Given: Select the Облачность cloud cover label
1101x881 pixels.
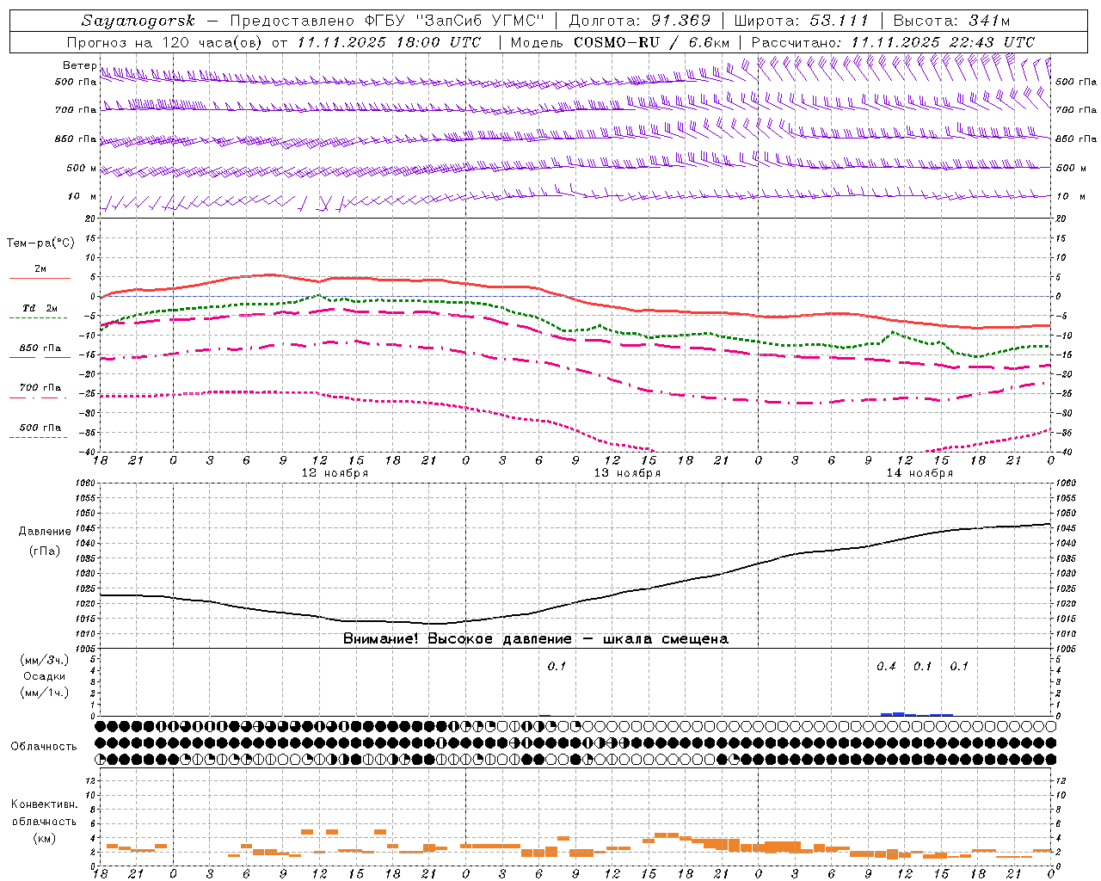Looking at the screenshot, I should click(x=44, y=746).
